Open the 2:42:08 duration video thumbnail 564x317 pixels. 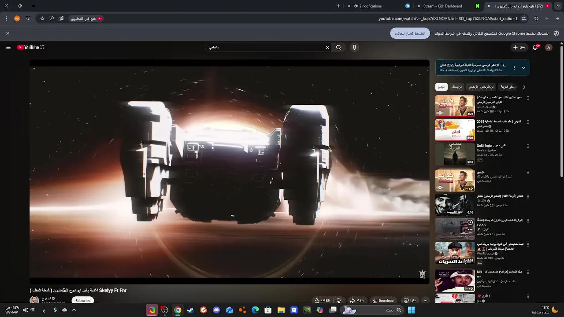click(x=455, y=253)
